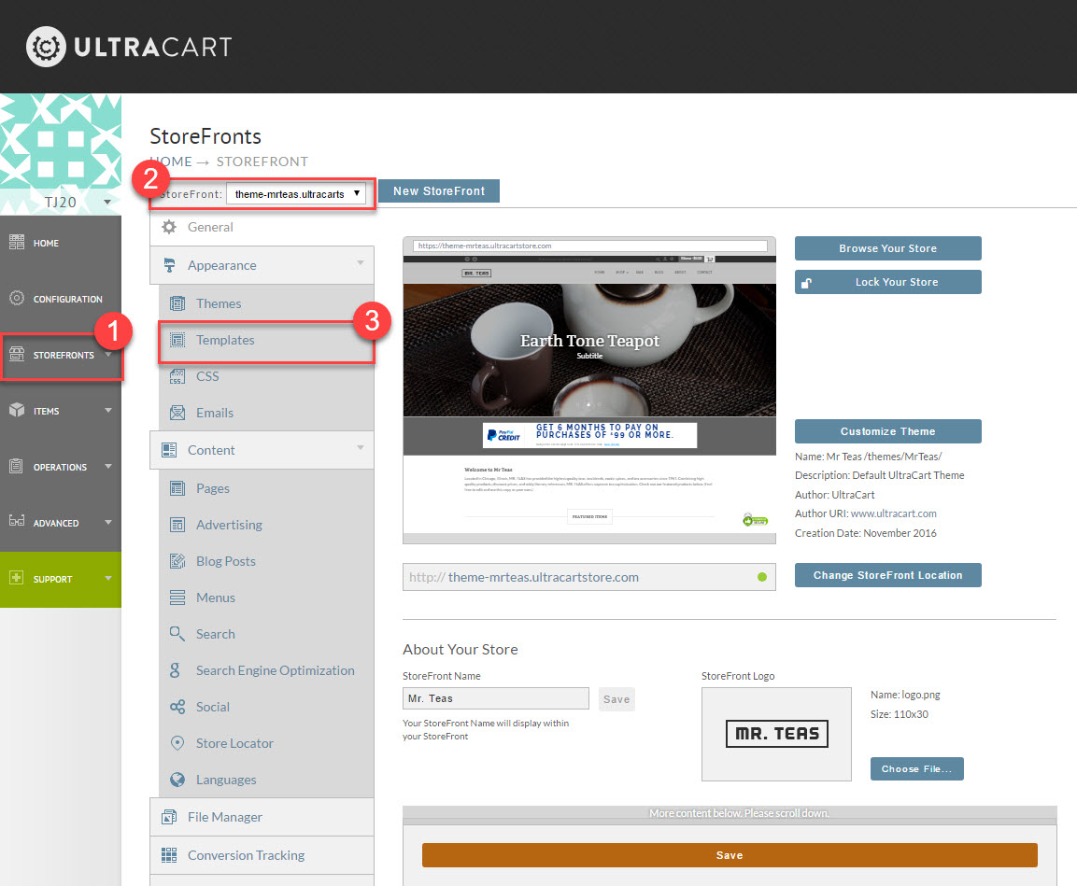Click the Configuration gear icon in sidebar

17,298
